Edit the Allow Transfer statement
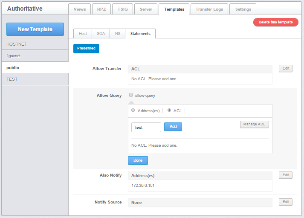 [x=285, y=69]
